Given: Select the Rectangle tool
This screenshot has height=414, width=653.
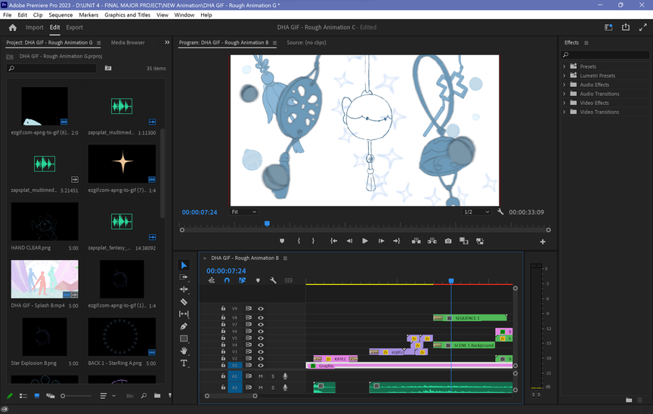Looking at the screenshot, I should (184, 338).
